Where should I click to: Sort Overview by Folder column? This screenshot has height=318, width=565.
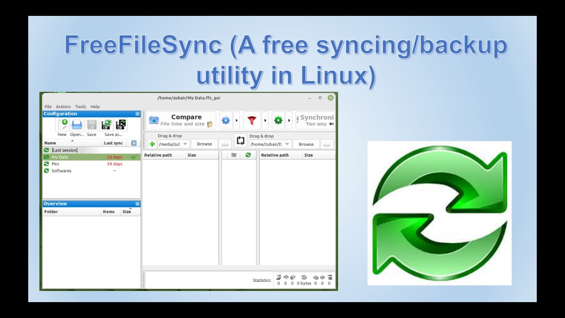coord(72,212)
